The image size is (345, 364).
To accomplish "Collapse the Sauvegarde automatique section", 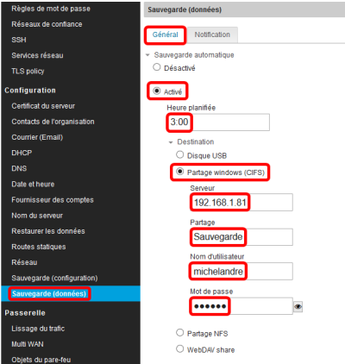I will point(147,55).
